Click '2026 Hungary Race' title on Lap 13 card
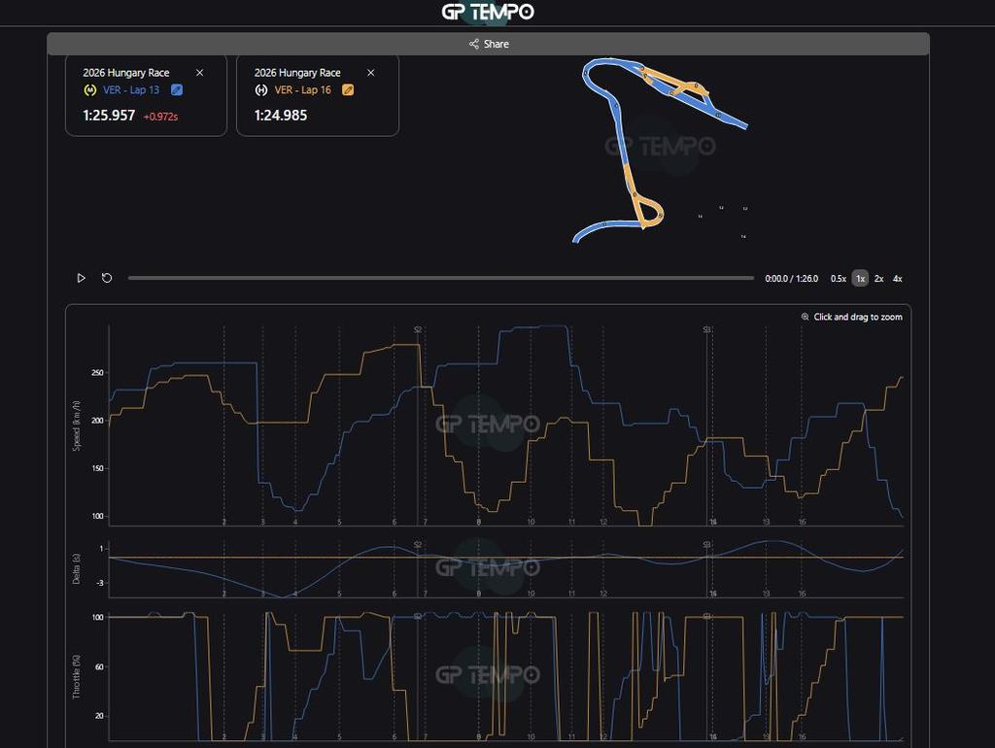Screen dimensions: 995x748 (125, 73)
